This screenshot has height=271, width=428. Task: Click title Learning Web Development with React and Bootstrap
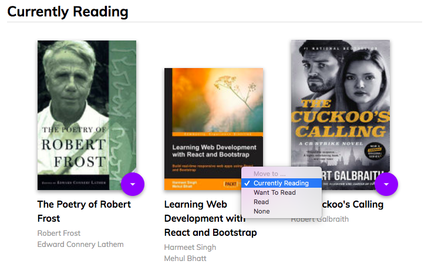(x=210, y=218)
